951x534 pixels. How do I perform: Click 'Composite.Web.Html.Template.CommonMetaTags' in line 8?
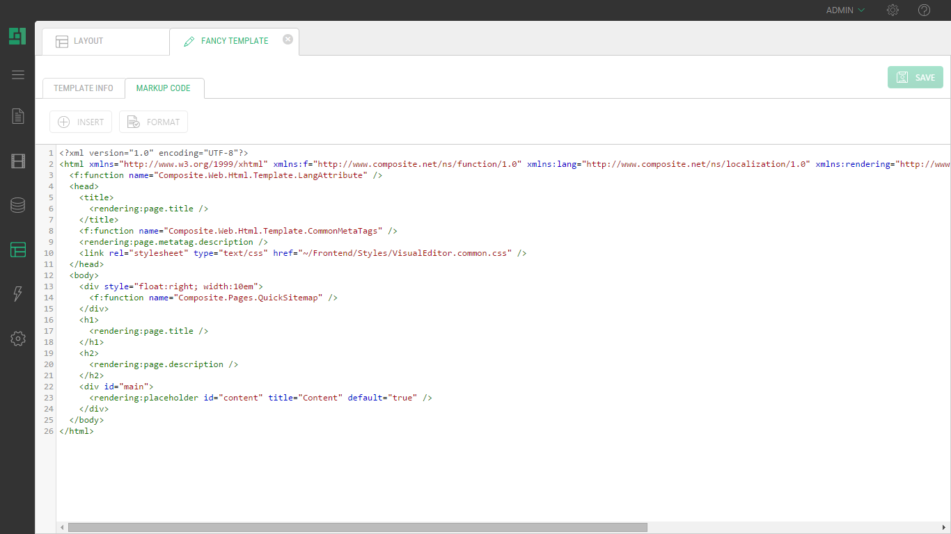tap(273, 231)
